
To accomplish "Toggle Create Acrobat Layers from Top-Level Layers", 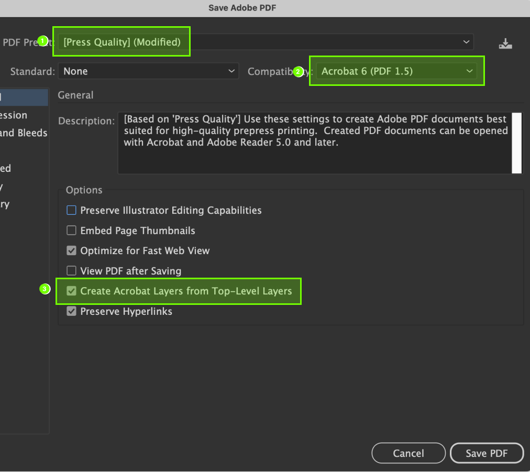I will pos(71,291).
